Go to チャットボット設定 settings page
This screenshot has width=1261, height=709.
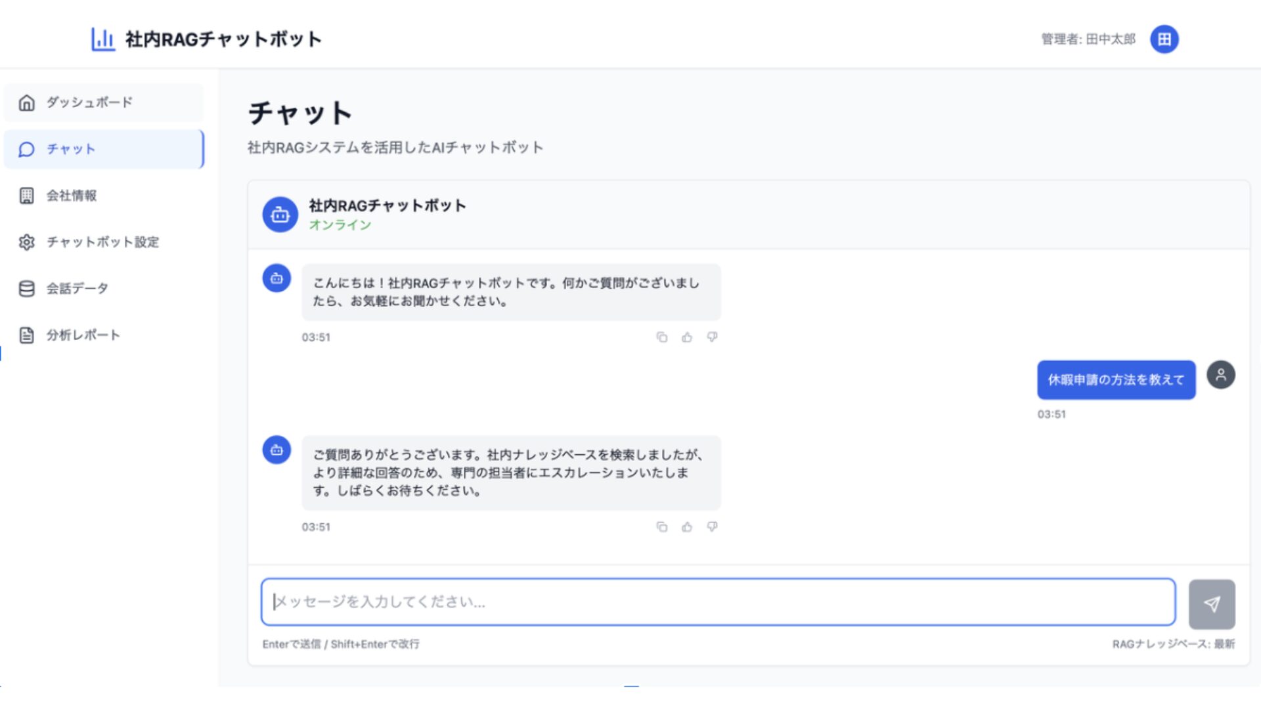pyautogui.click(x=104, y=242)
